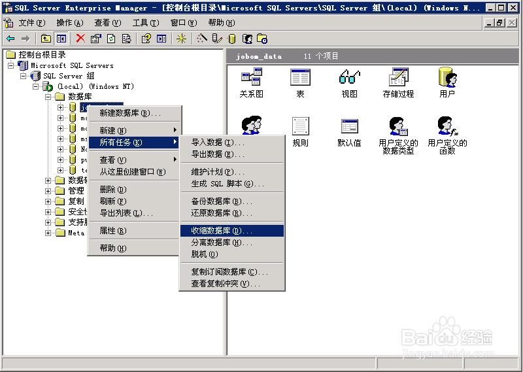Open the 规则 rules icon
This screenshot has width=523, height=372.
point(300,132)
